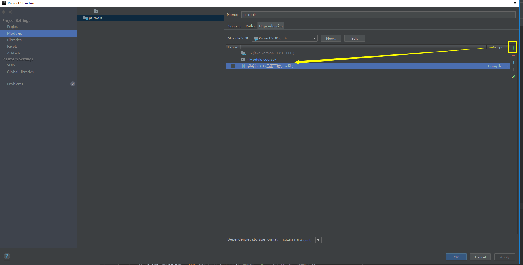Select pt-tools module in list
This screenshot has height=265, width=523.
(x=151, y=18)
